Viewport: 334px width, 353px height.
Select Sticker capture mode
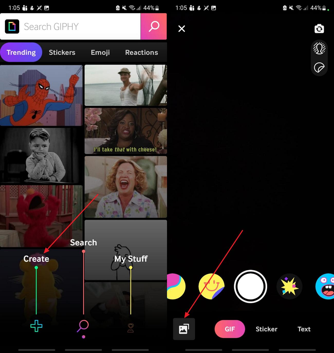point(266,329)
